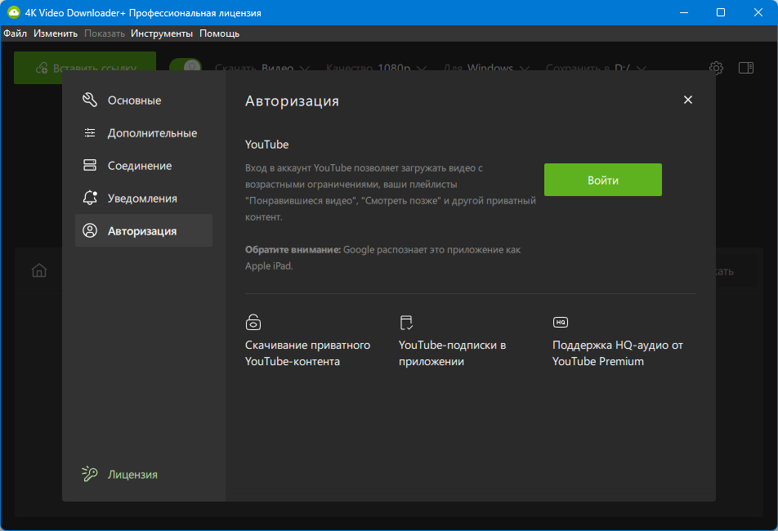Click the key icon beside Лицензия

(x=89, y=474)
